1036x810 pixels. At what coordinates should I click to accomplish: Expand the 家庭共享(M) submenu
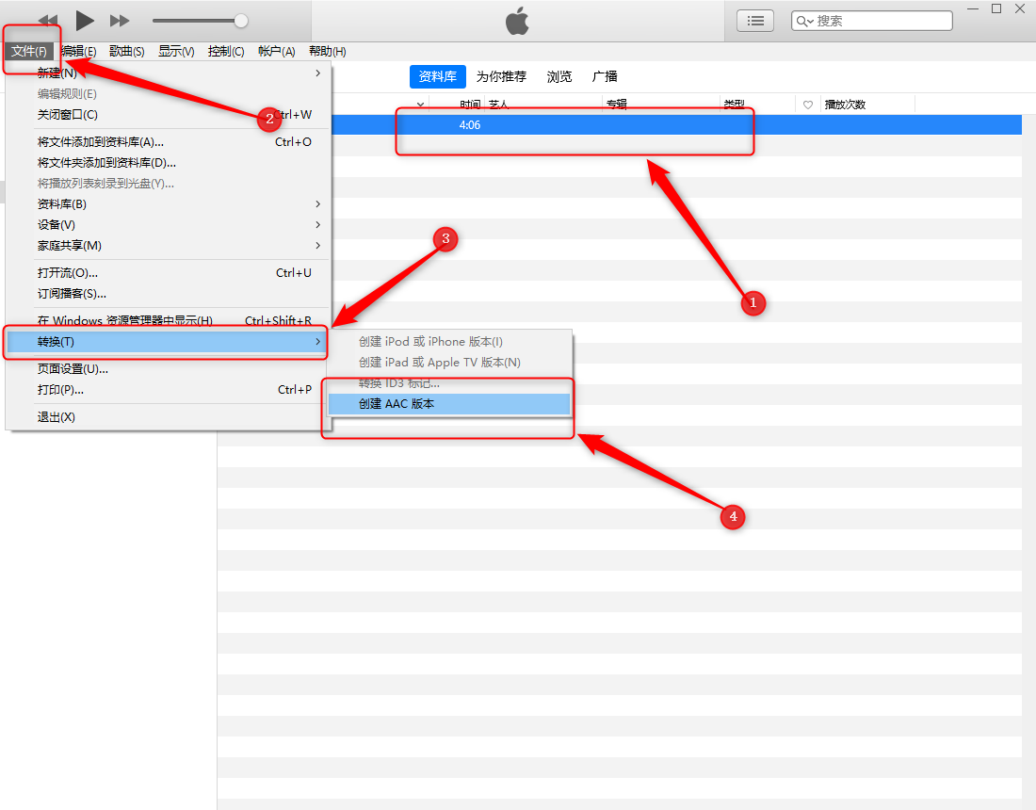(x=168, y=246)
